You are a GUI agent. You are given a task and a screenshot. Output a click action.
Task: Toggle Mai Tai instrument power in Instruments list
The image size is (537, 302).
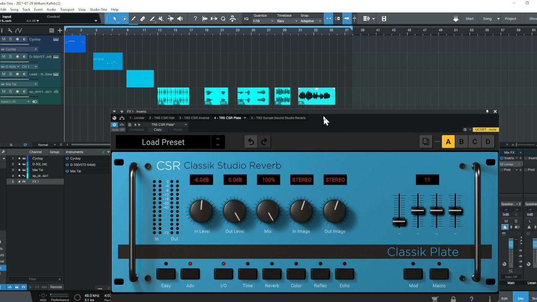67,171
